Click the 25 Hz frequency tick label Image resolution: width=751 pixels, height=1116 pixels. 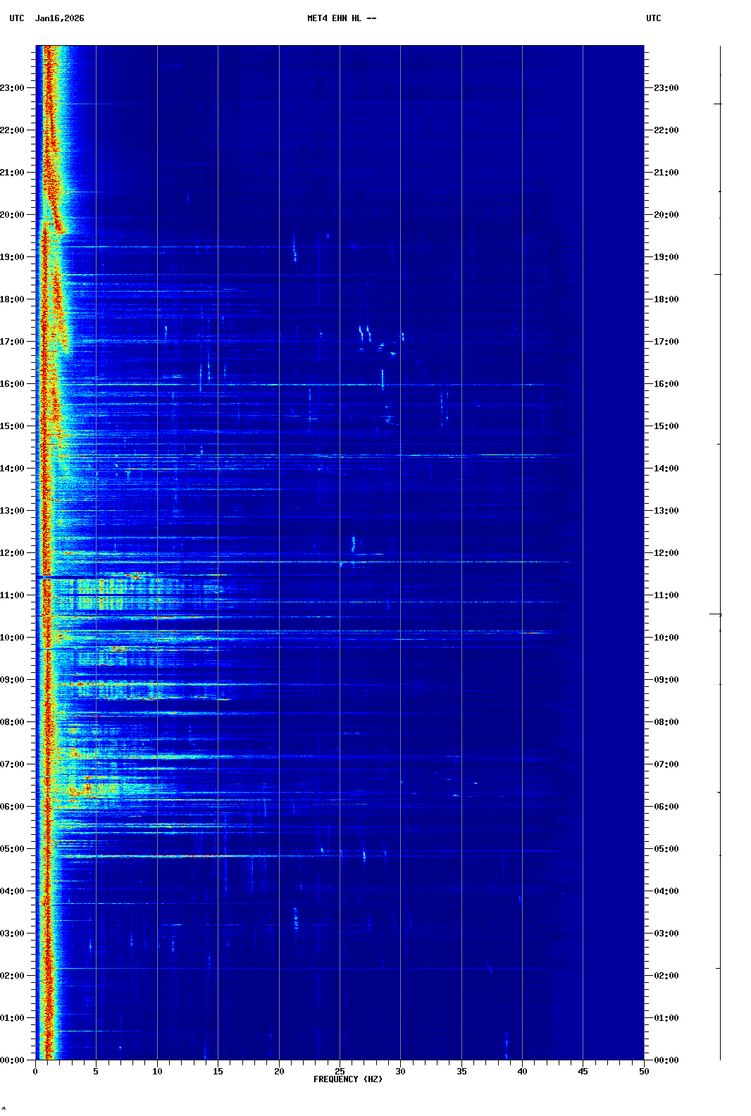[x=340, y=1072]
